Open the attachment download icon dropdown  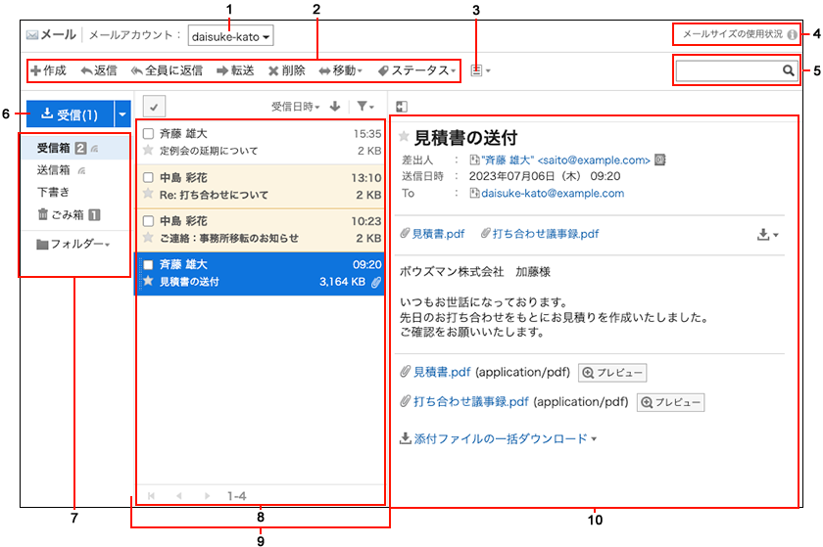point(767,235)
